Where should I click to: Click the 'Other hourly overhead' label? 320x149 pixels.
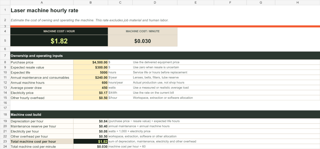tap(42, 98)
